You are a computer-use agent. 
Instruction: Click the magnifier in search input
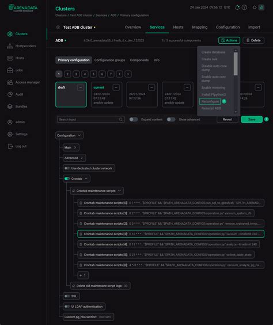[x=121, y=119]
